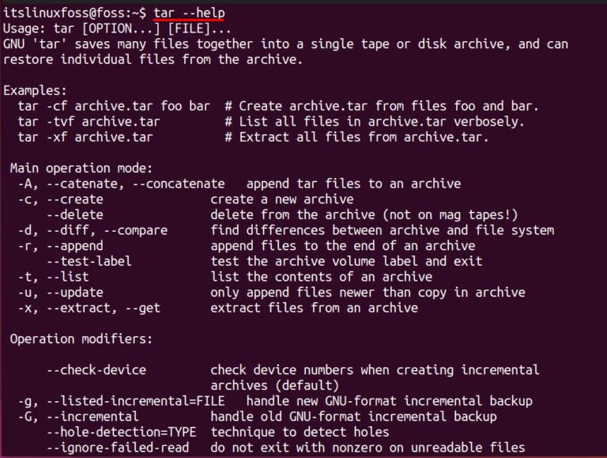Click the '--append' option text

(x=75, y=245)
